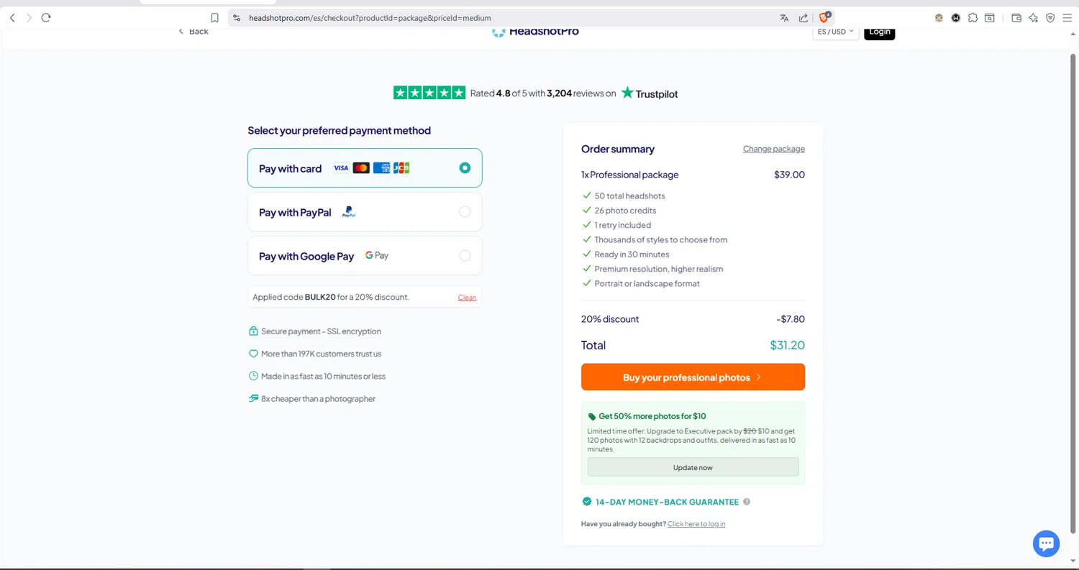The height and width of the screenshot is (570, 1079).
Task: Click Change package link
Action: click(x=774, y=149)
